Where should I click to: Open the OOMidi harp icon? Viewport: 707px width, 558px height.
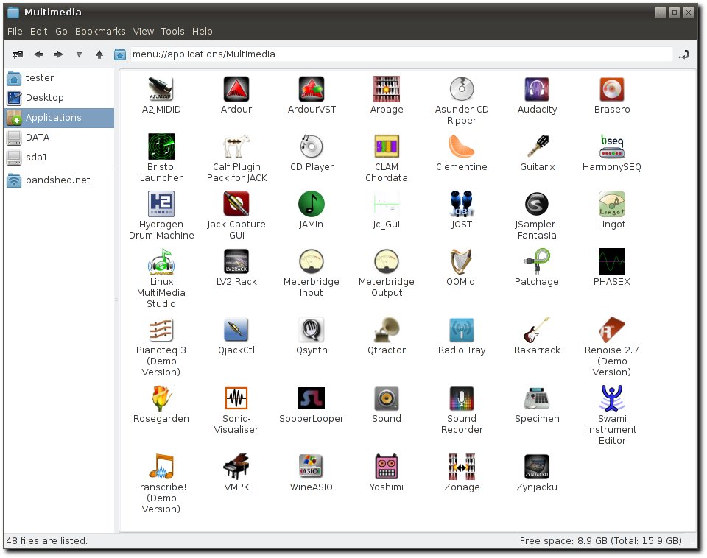[462, 261]
